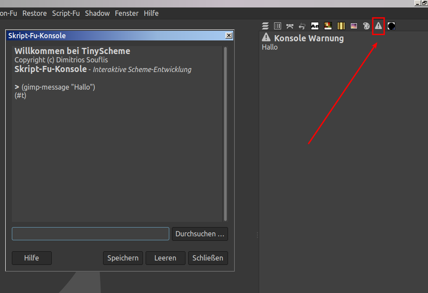
Task: Open the partially visible on-Fu menu
Action: click(x=8, y=13)
